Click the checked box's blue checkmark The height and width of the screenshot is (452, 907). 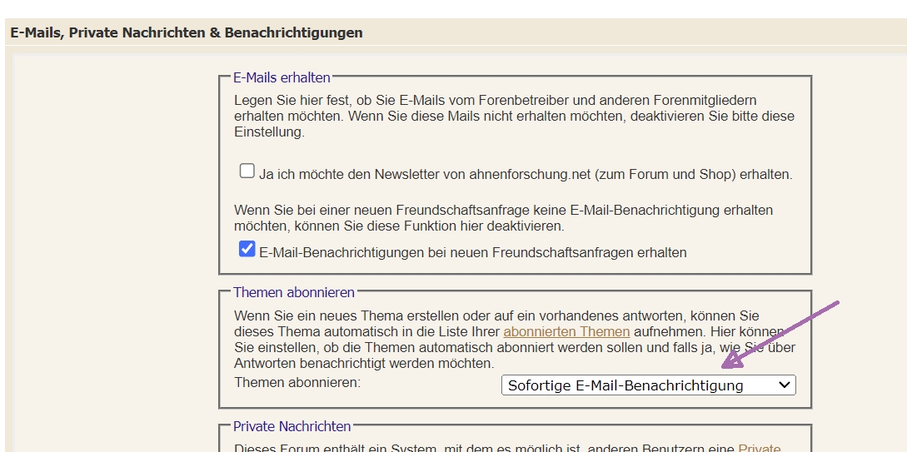(247, 249)
